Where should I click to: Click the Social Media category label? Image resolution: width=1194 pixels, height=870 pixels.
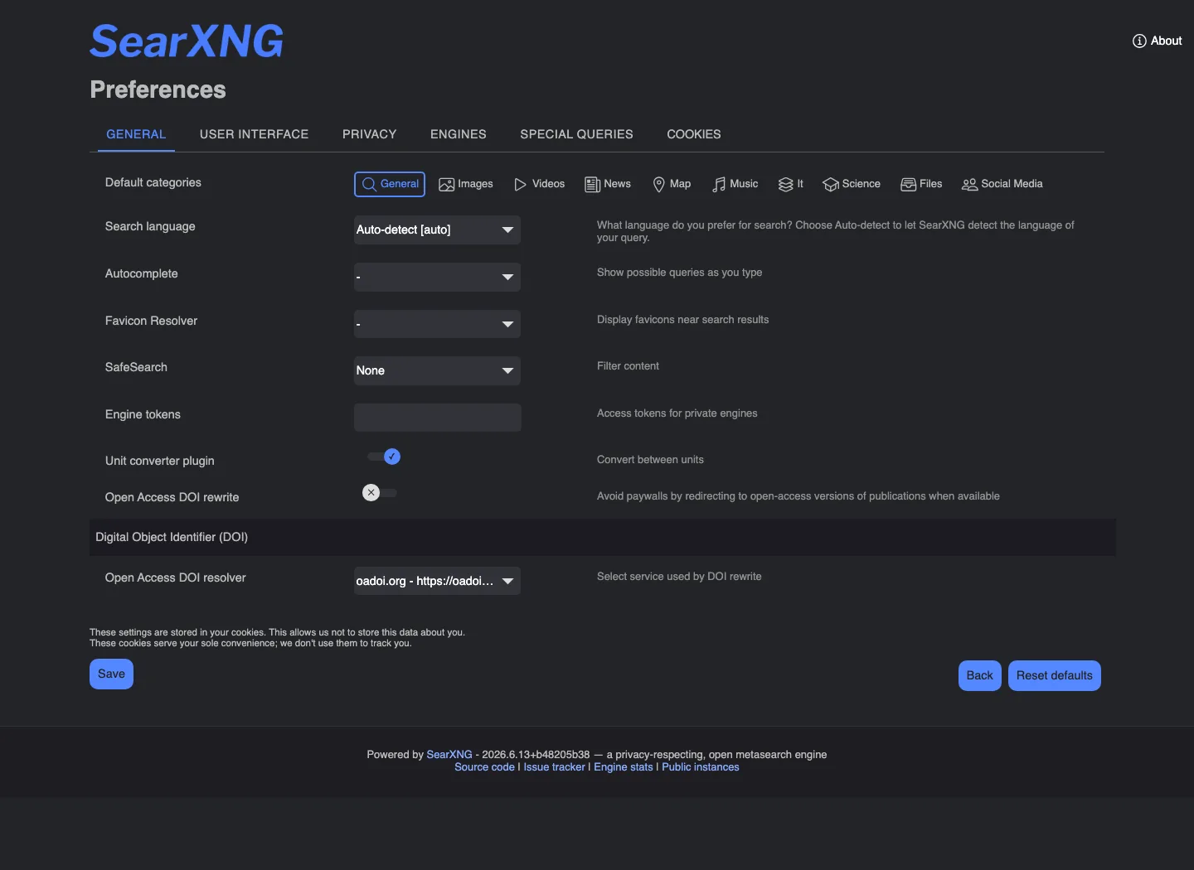[1012, 184]
